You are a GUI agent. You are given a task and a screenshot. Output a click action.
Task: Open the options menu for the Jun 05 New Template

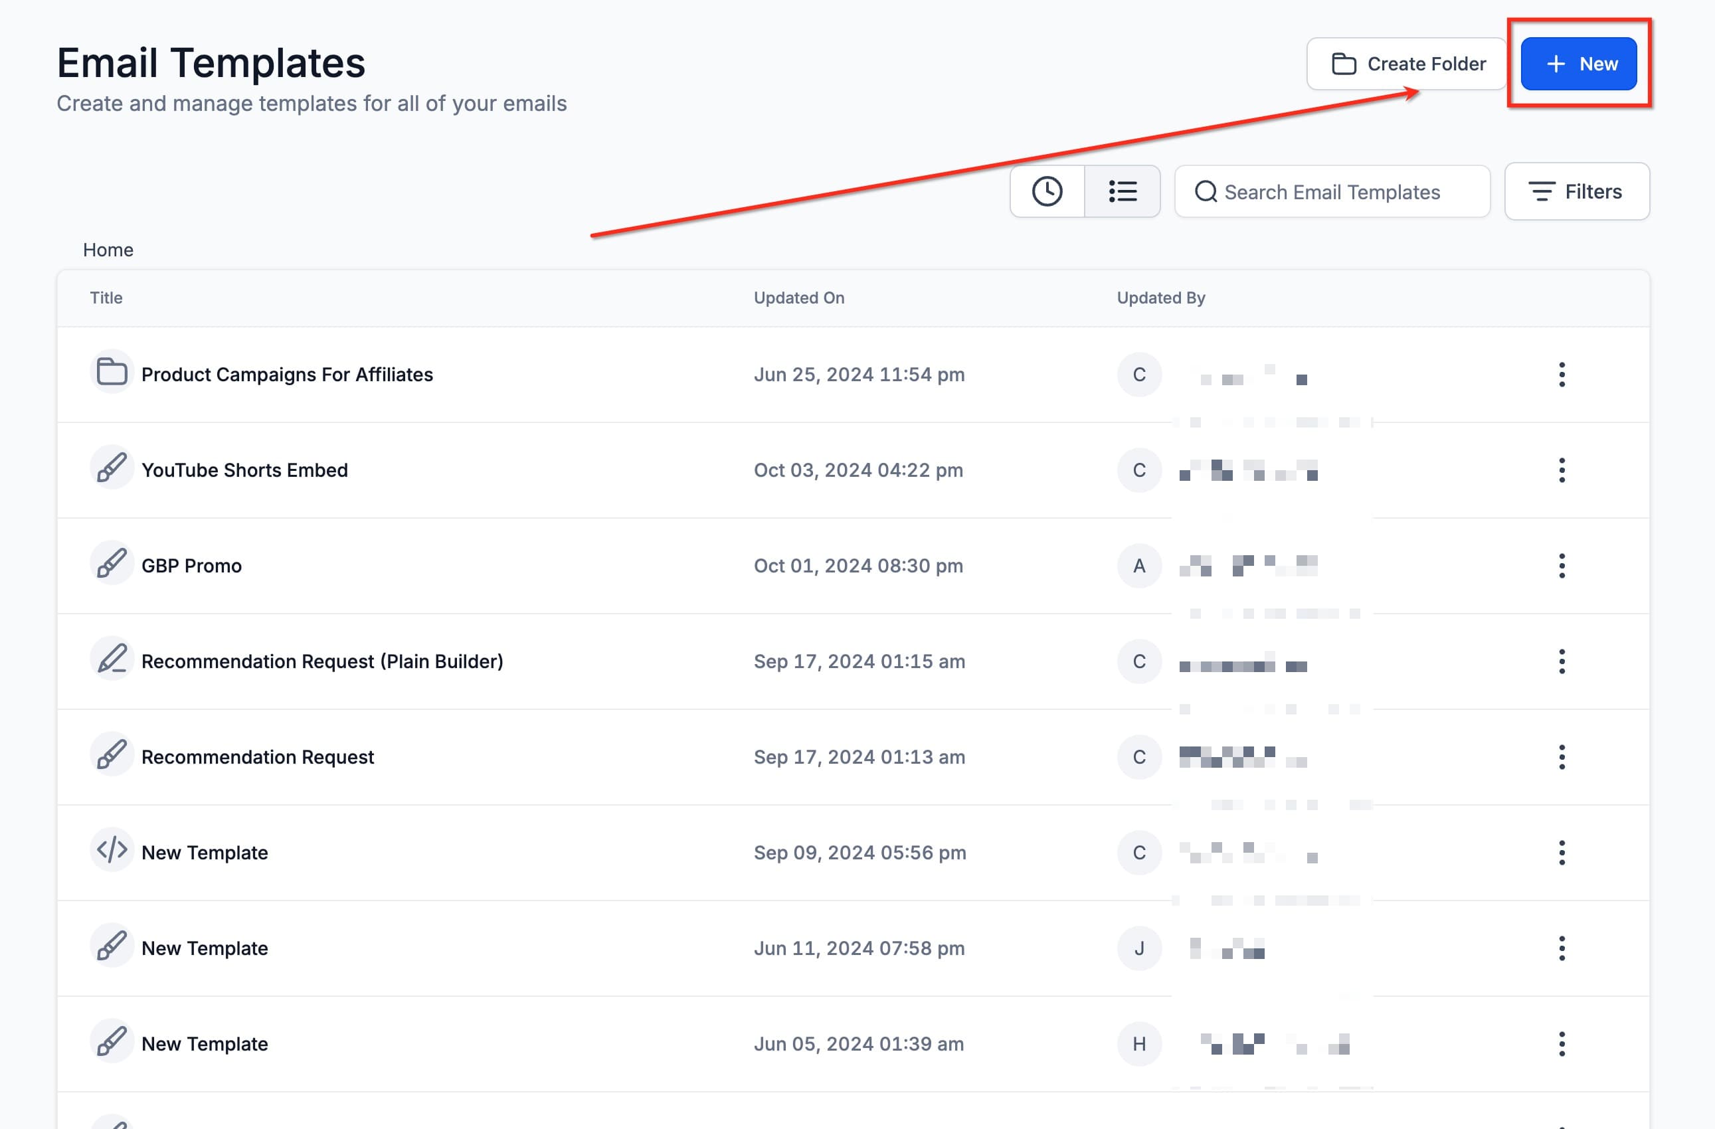click(x=1562, y=1043)
